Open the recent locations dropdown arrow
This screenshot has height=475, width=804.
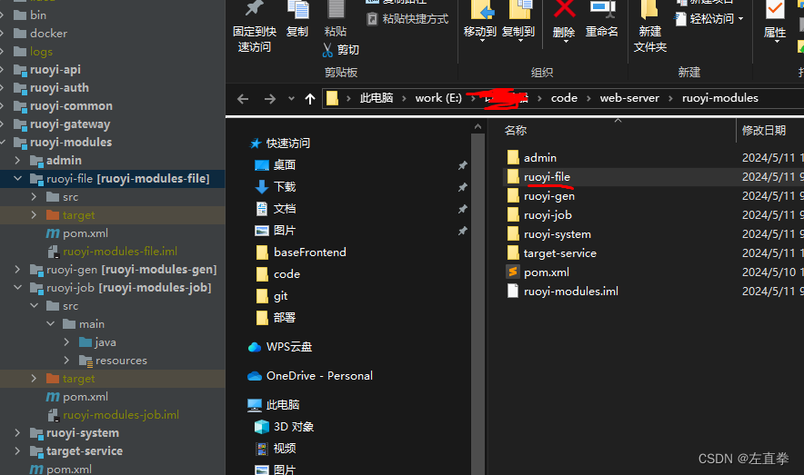(x=291, y=99)
